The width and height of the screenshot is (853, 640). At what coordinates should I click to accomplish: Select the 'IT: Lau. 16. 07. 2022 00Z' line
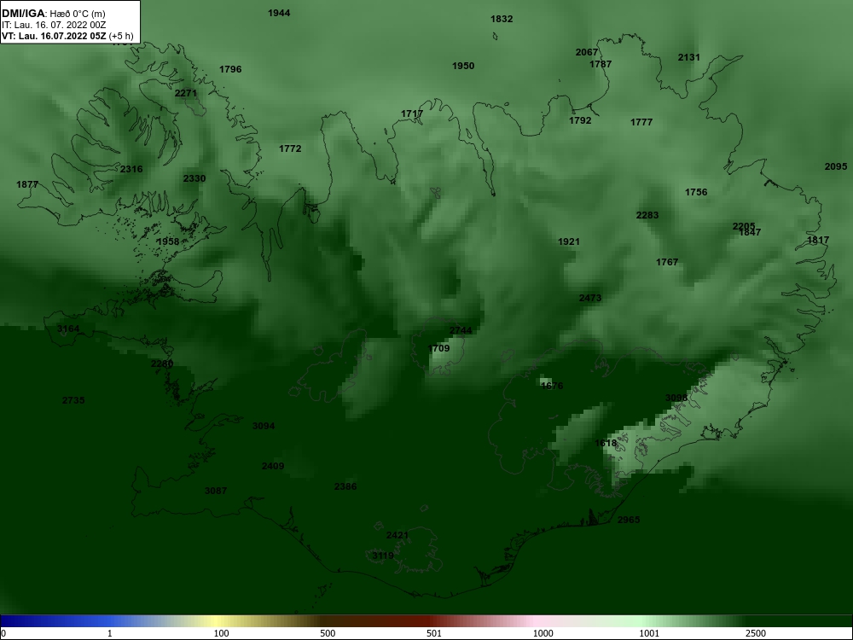click(54, 25)
